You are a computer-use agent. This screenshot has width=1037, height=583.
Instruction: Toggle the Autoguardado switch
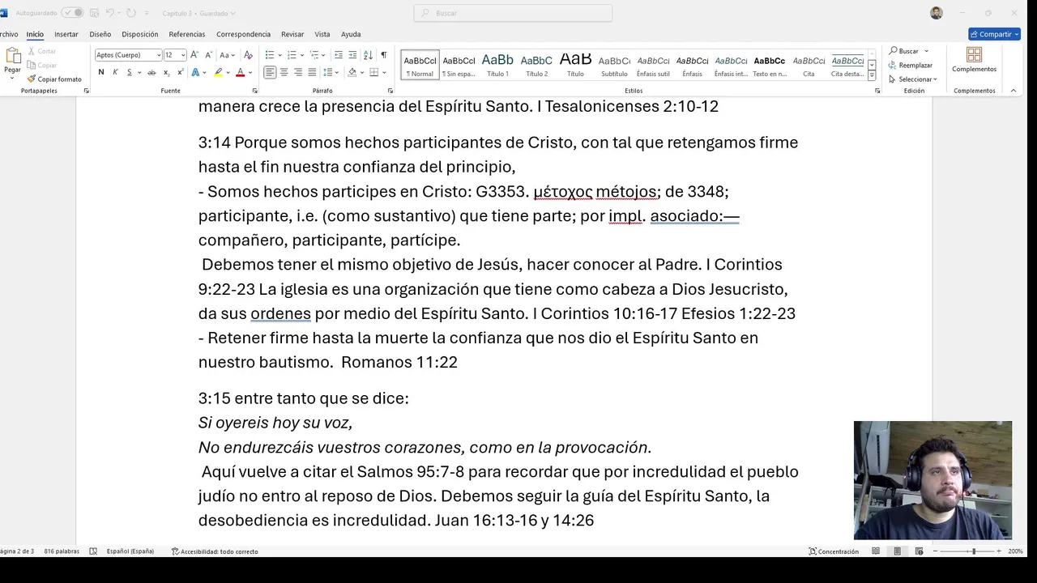pyautogui.click(x=72, y=13)
